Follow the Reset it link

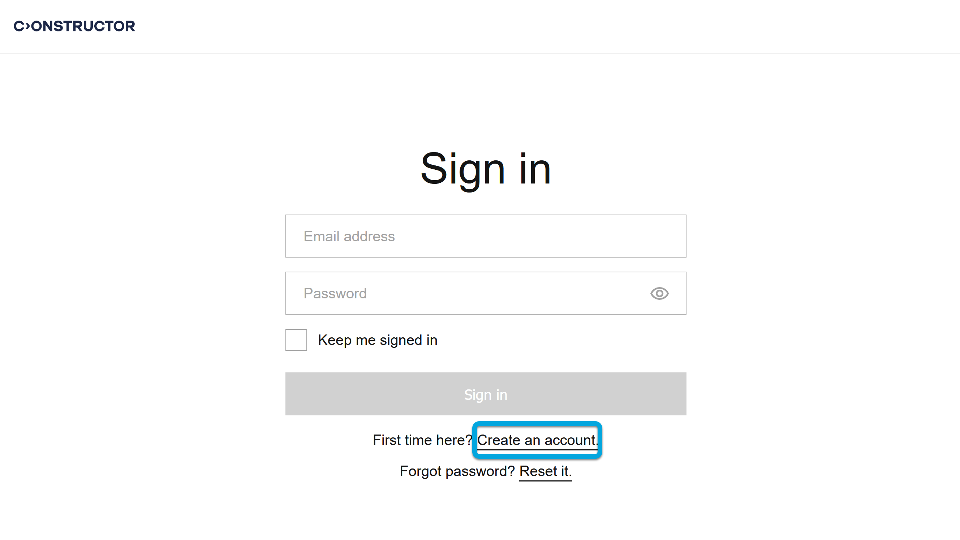pos(545,471)
